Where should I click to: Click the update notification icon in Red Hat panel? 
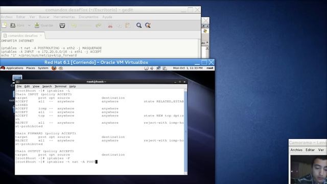tap(146, 68)
